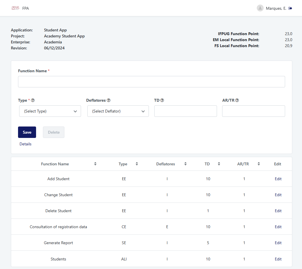Edit the Generate Report row
302x269 pixels.
tap(278, 243)
